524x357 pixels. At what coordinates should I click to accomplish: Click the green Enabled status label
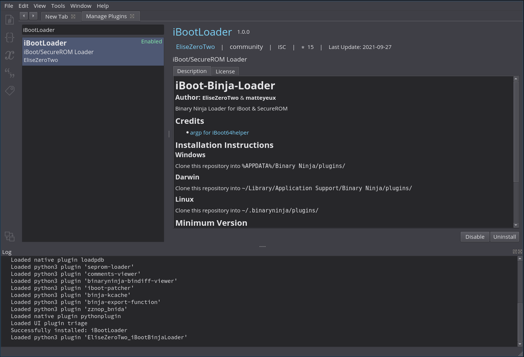click(152, 42)
